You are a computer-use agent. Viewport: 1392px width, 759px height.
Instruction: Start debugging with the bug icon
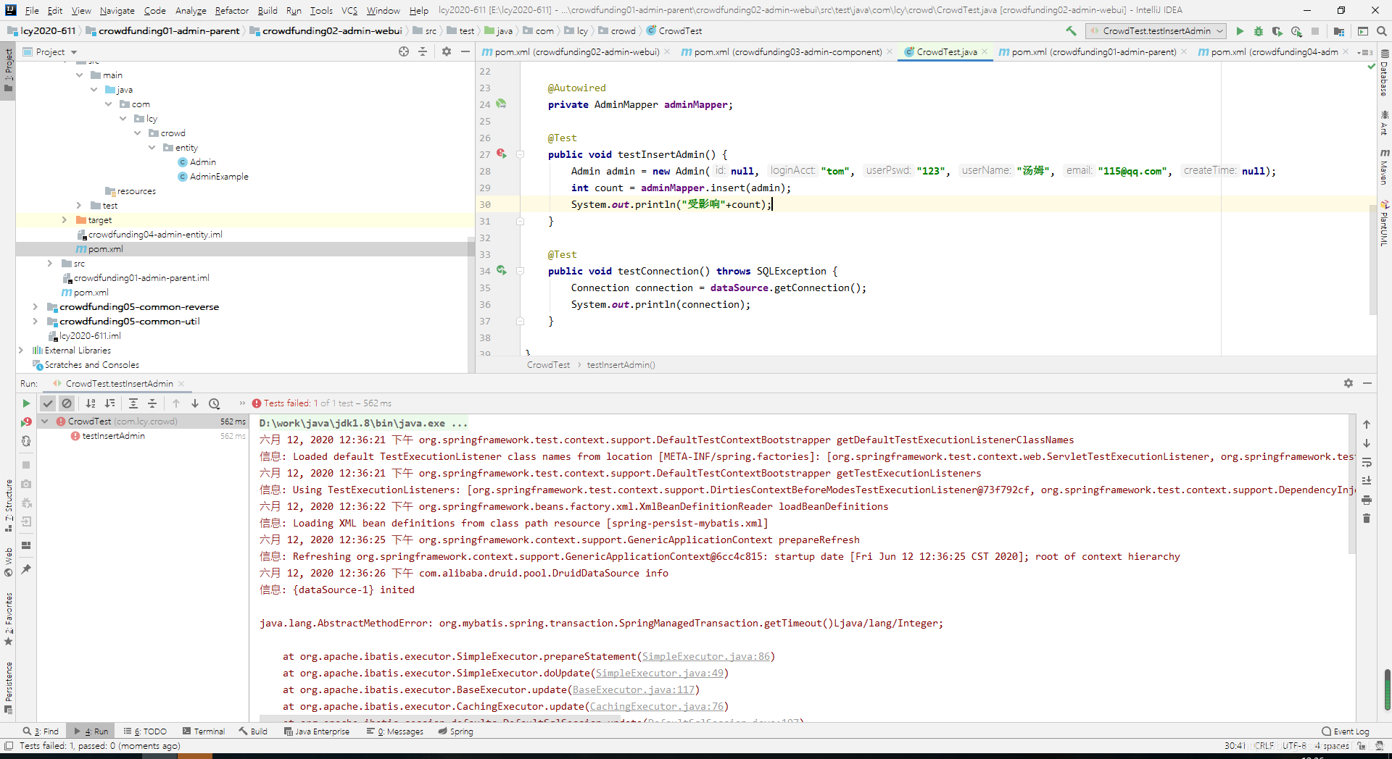point(1259,31)
